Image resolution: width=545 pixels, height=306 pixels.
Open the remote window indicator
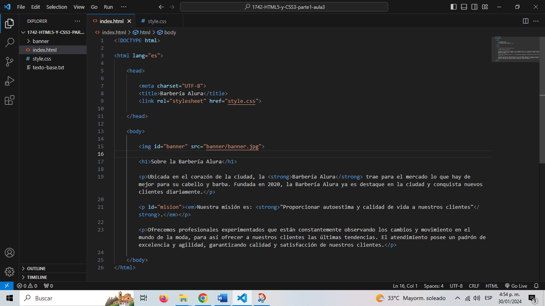tap(7, 286)
